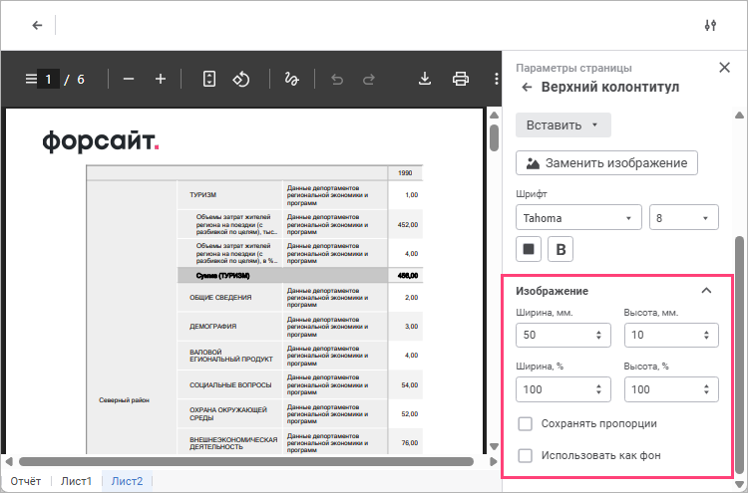748x493 pixels.
Task: Download the document
Action: (425, 79)
